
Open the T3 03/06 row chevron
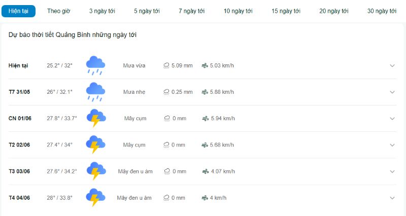tap(392, 171)
